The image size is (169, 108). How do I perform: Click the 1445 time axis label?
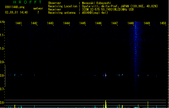[82, 23]
